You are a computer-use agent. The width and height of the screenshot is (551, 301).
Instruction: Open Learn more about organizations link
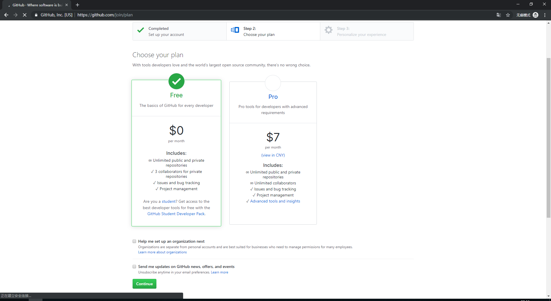click(x=162, y=252)
